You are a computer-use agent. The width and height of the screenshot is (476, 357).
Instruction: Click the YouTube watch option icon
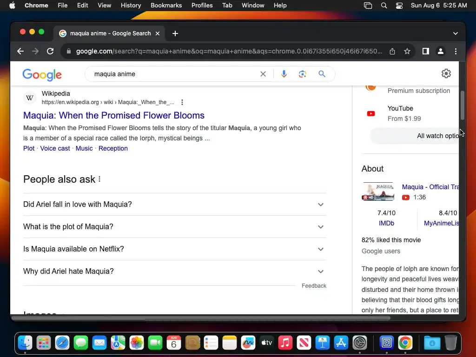pos(370,113)
